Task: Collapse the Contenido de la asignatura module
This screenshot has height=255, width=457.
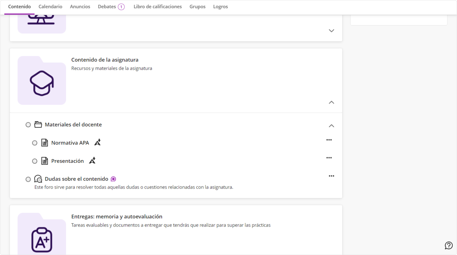Action: 331,103
